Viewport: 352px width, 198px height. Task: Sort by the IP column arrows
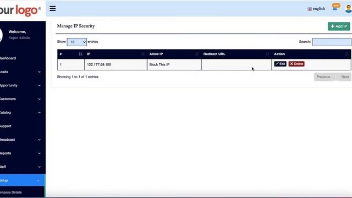143,54
